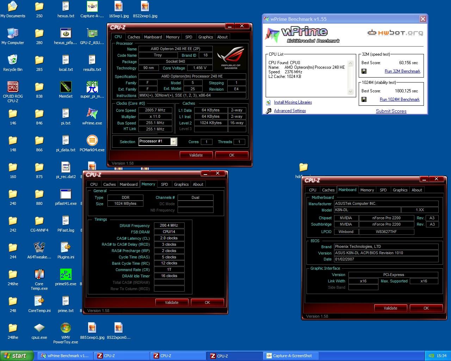This screenshot has height=361, width=451.
Task: Open the 248he folder
Action: pyautogui.click(x=13, y=328)
